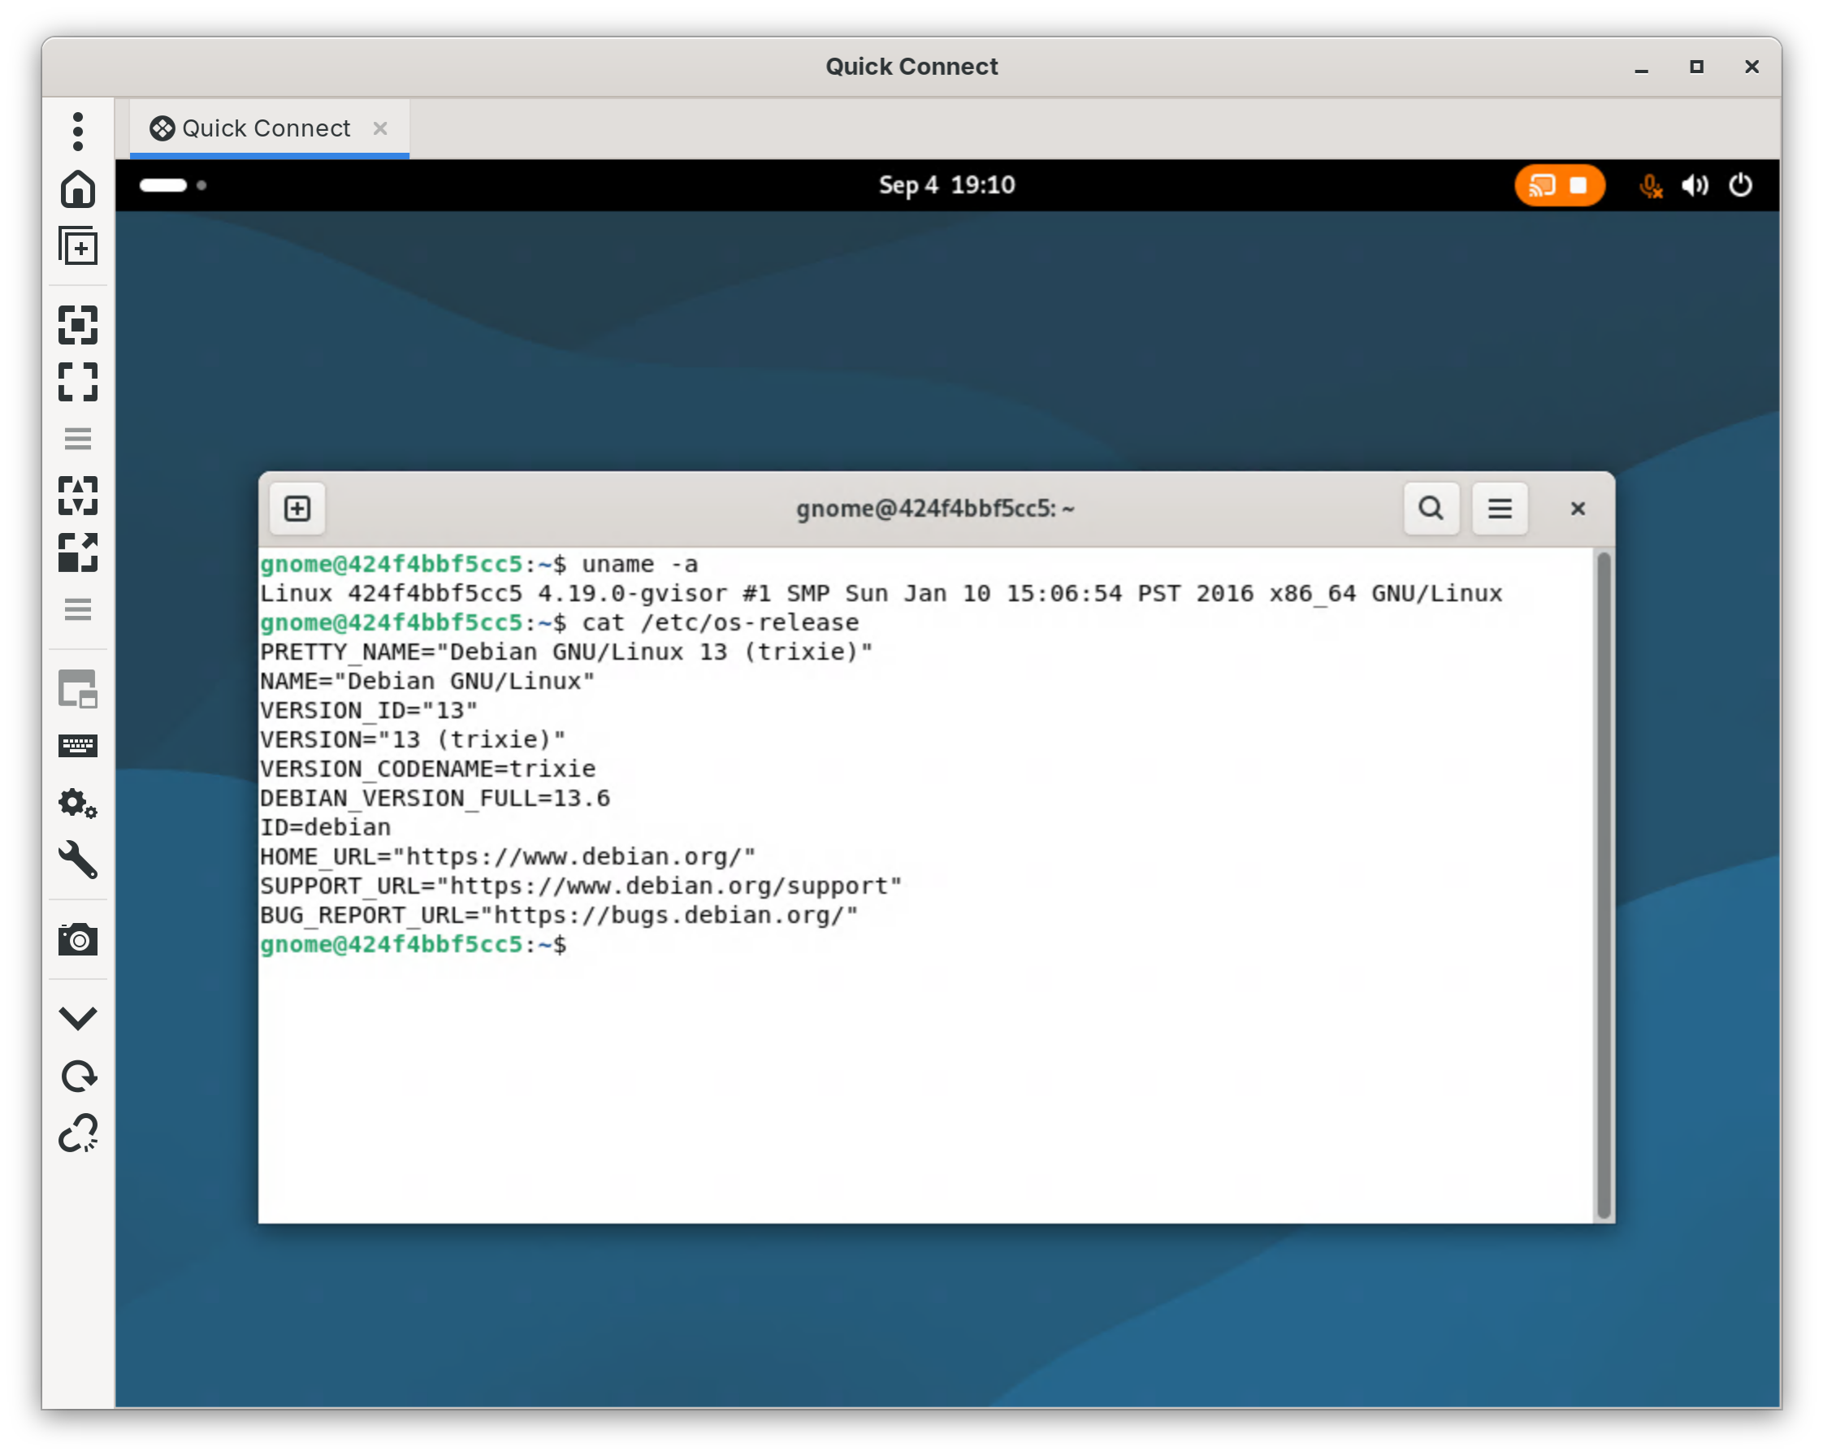1823x1456 pixels.
Task: Open preferences gears icon in sidebar
Action: (x=78, y=804)
